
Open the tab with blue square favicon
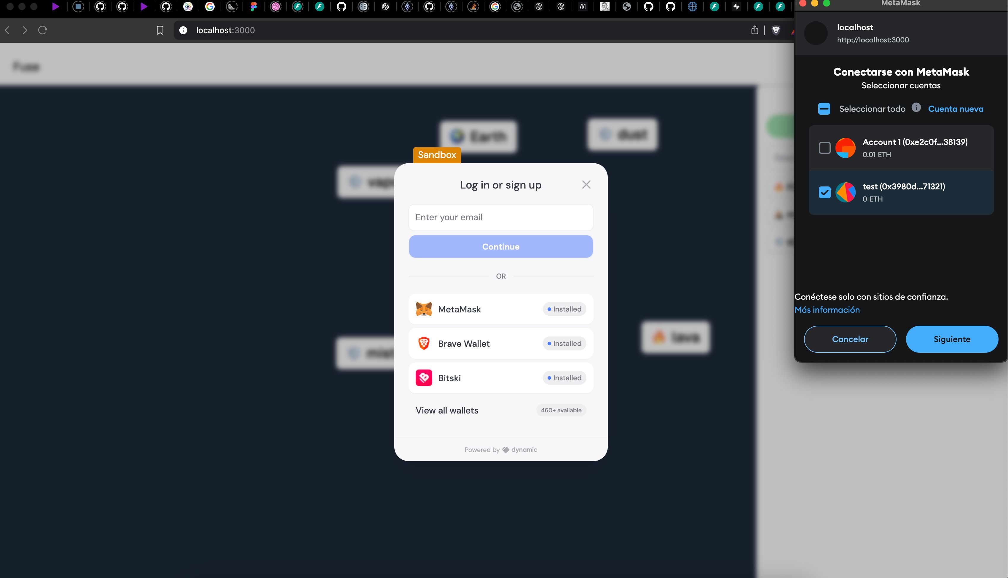click(78, 6)
